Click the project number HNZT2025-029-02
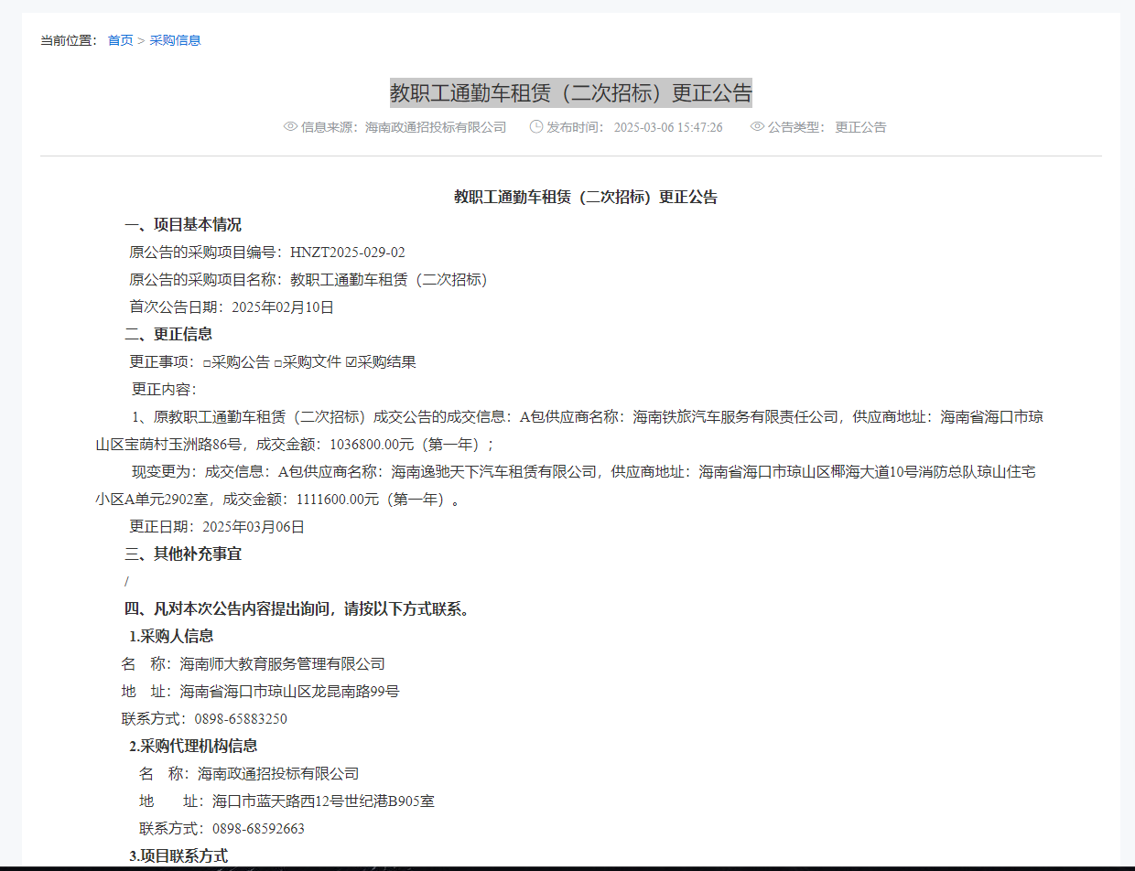The image size is (1135, 871). [x=347, y=253]
